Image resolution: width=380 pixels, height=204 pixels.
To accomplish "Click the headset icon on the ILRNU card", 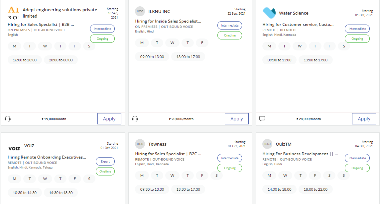I will tap(135, 119).
